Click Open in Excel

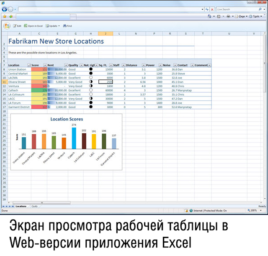pyautogui.click(x=33, y=26)
